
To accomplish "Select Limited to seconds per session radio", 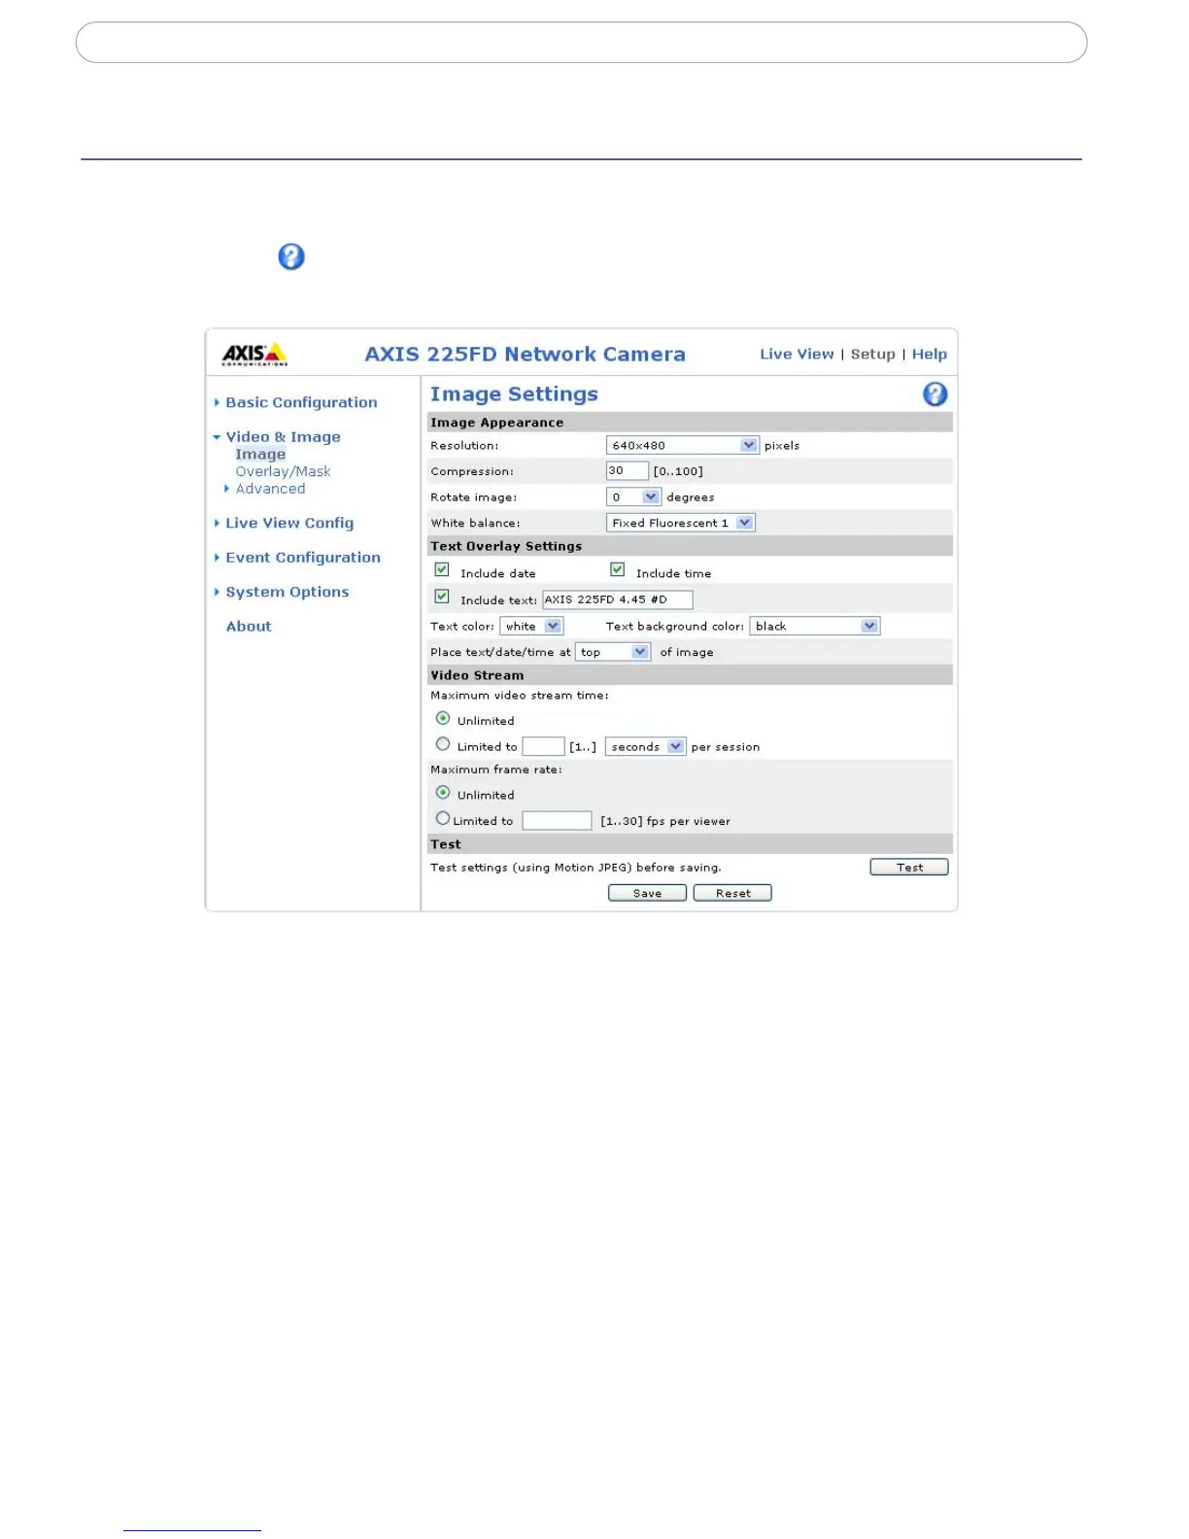I will (443, 744).
